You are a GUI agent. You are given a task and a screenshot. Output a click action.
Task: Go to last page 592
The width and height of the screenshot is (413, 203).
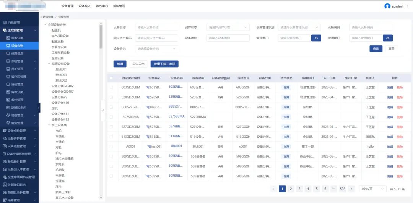[342, 189]
